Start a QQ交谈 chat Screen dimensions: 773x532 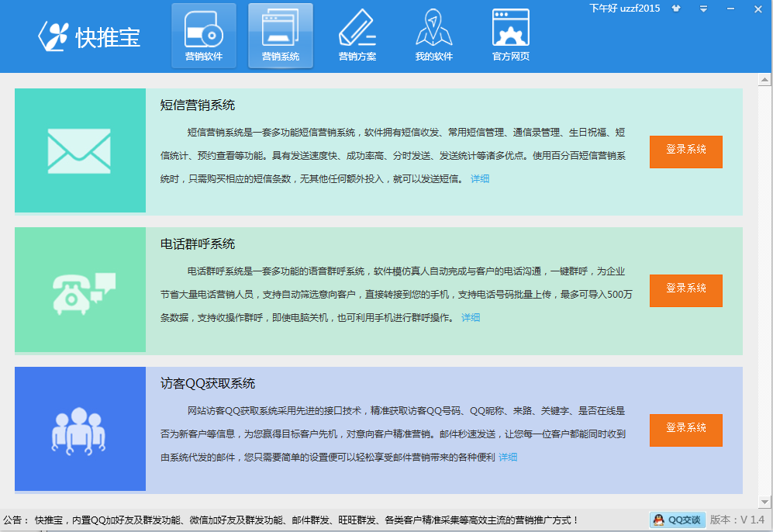678,520
